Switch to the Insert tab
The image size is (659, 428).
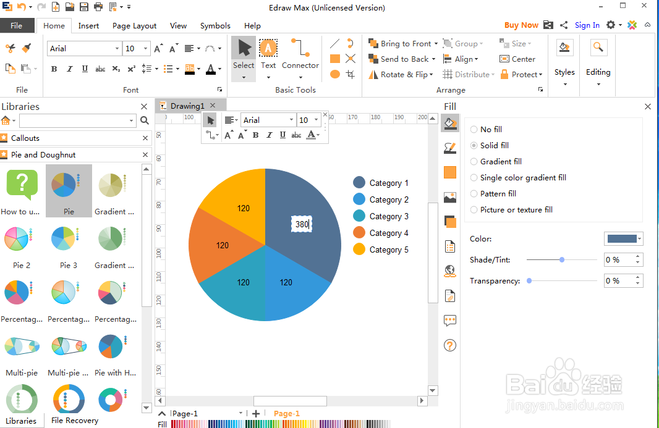tap(88, 25)
